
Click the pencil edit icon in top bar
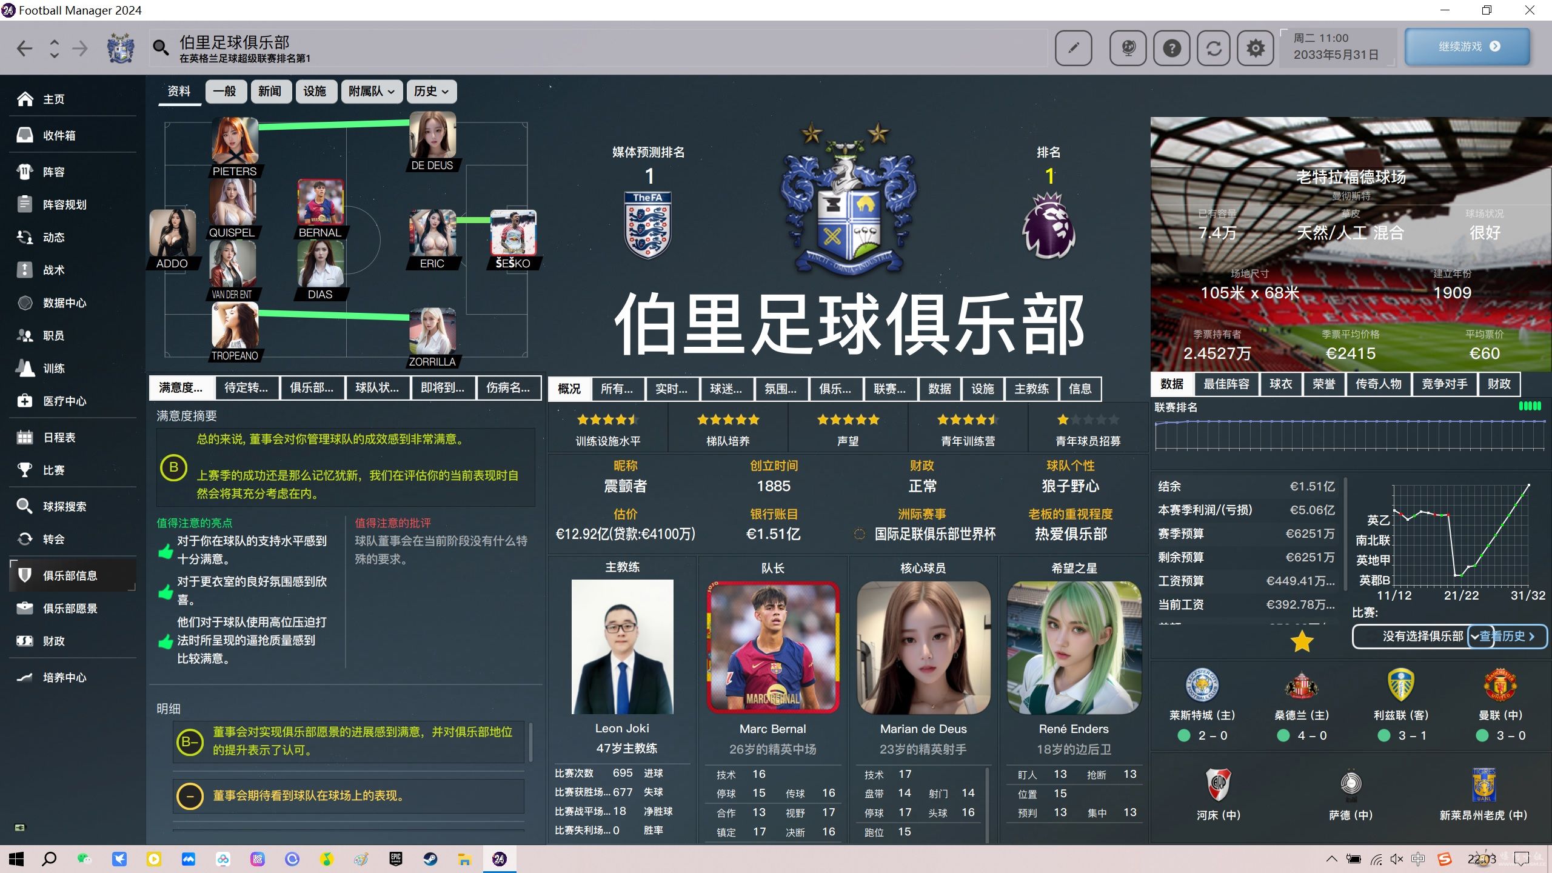click(x=1073, y=47)
